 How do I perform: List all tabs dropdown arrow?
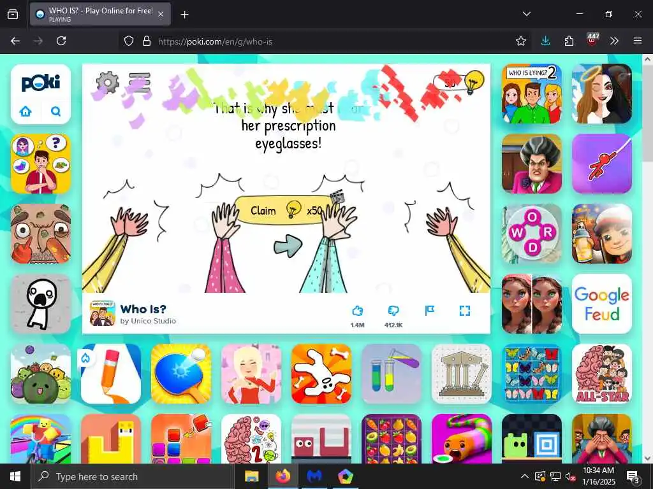pos(527,14)
